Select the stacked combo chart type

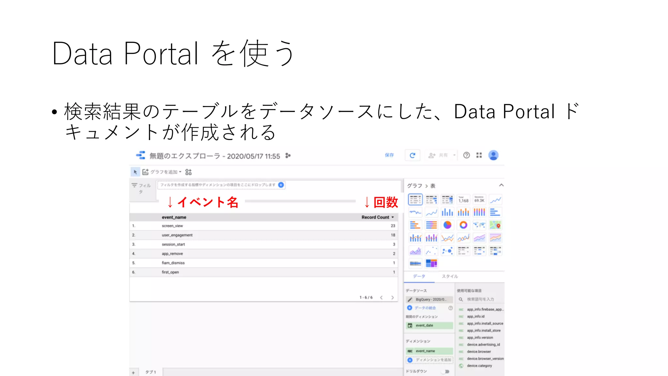(x=431, y=238)
